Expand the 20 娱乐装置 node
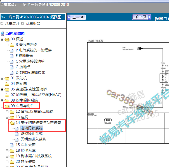Image resolution: width=169 pixels, height=167 pixels. point(7,162)
